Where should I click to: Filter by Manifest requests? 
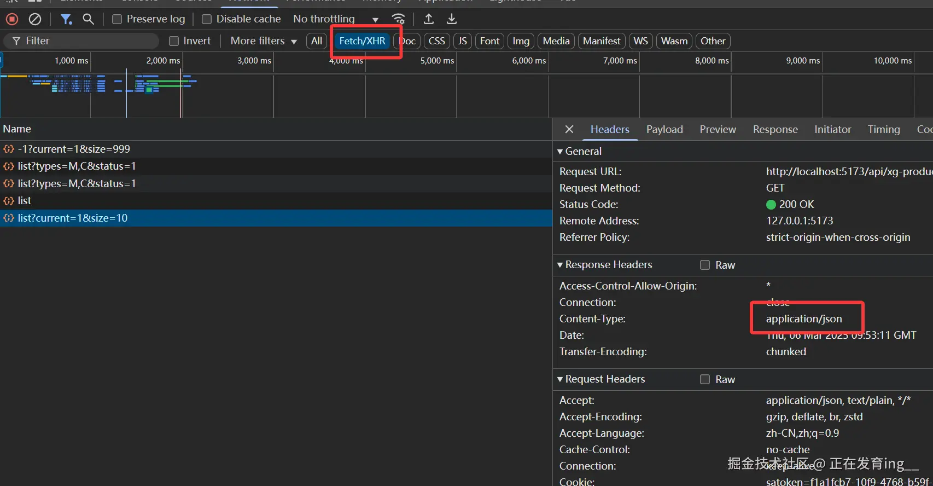point(602,41)
